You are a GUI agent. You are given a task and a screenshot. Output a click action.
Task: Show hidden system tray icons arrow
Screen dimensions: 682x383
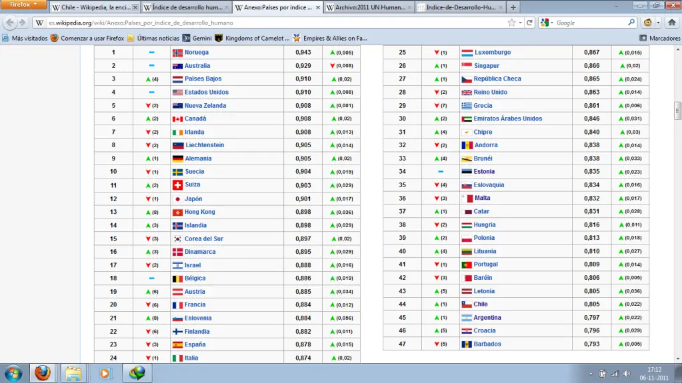click(x=591, y=374)
